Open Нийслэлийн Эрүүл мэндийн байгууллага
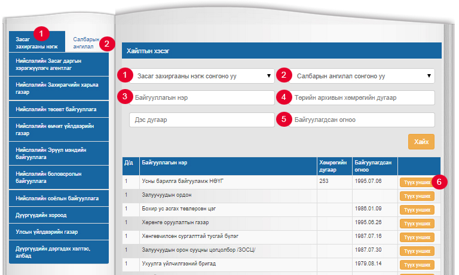 (59, 154)
